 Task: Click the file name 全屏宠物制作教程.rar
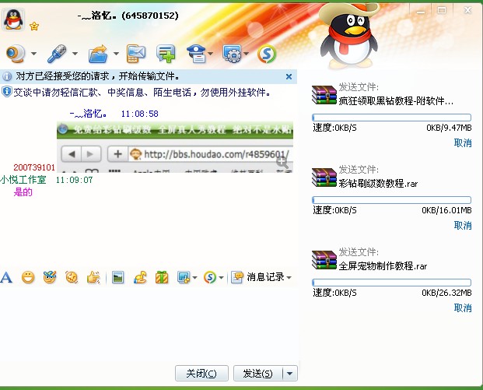pyautogui.click(x=383, y=265)
